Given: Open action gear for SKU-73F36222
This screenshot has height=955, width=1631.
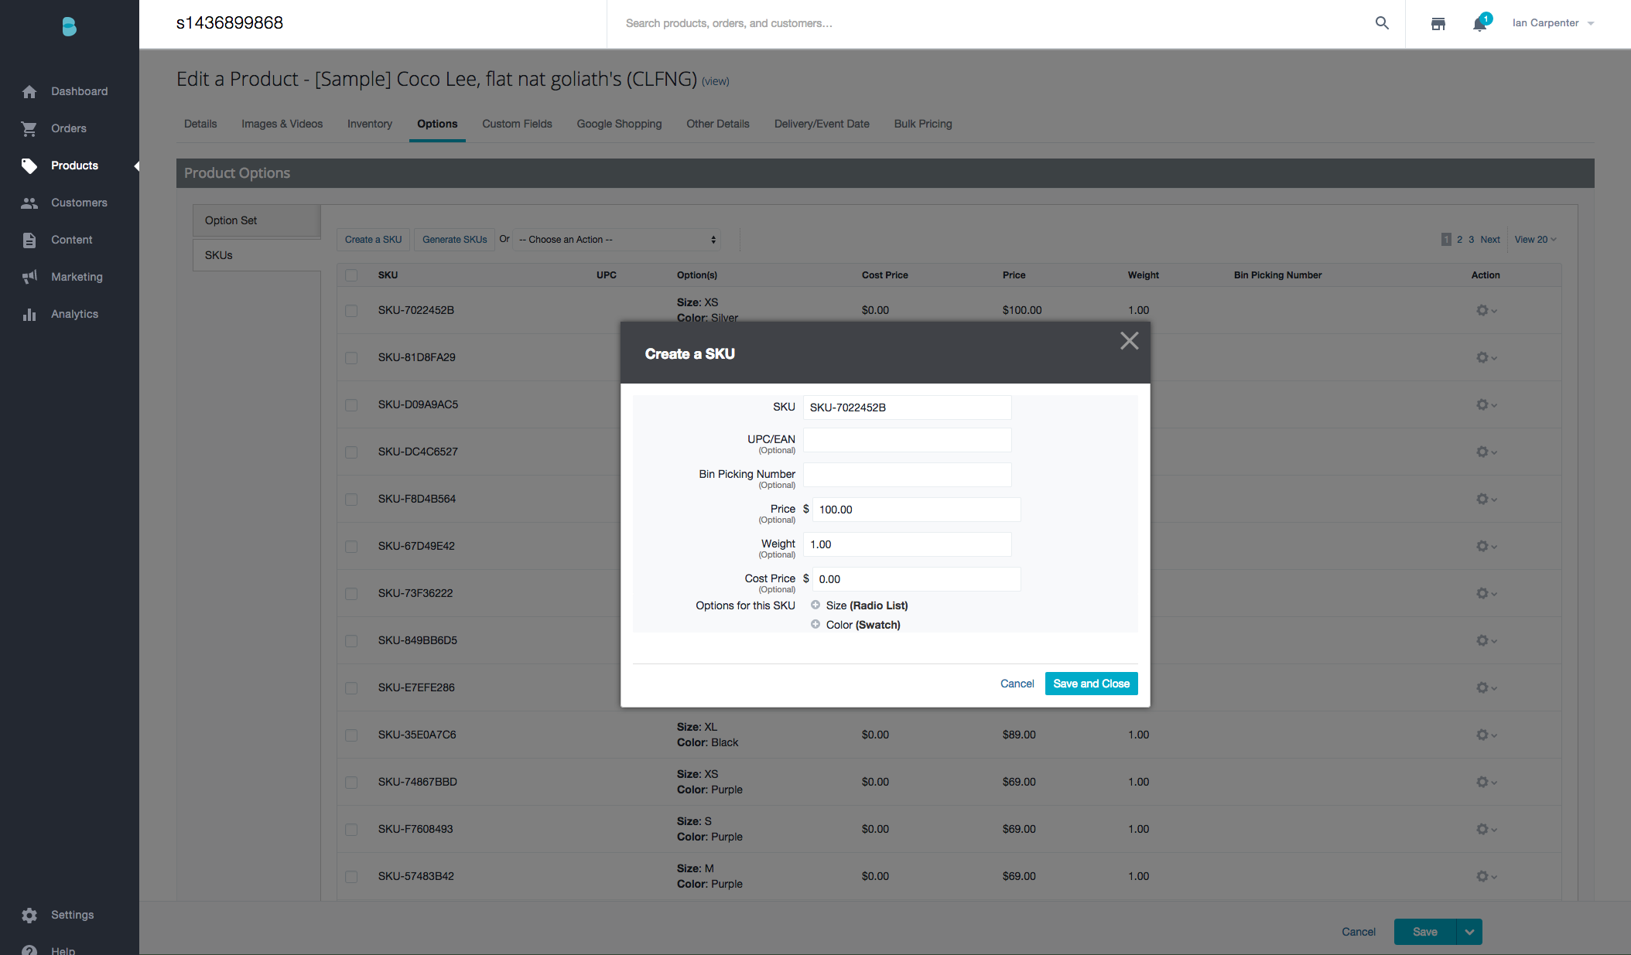Looking at the screenshot, I should [x=1486, y=593].
